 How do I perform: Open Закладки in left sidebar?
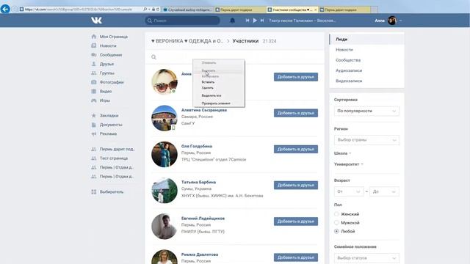point(109,116)
